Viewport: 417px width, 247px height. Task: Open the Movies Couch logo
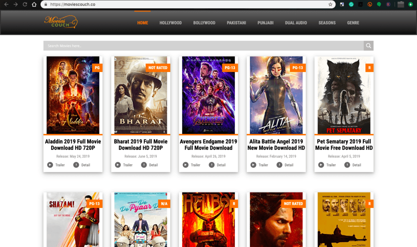[61, 22]
